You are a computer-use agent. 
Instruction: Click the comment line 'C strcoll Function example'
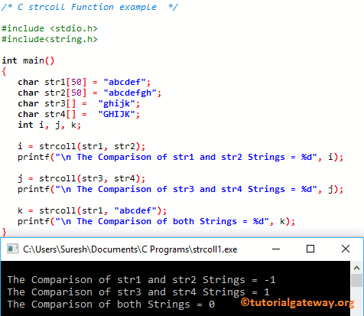89,7
